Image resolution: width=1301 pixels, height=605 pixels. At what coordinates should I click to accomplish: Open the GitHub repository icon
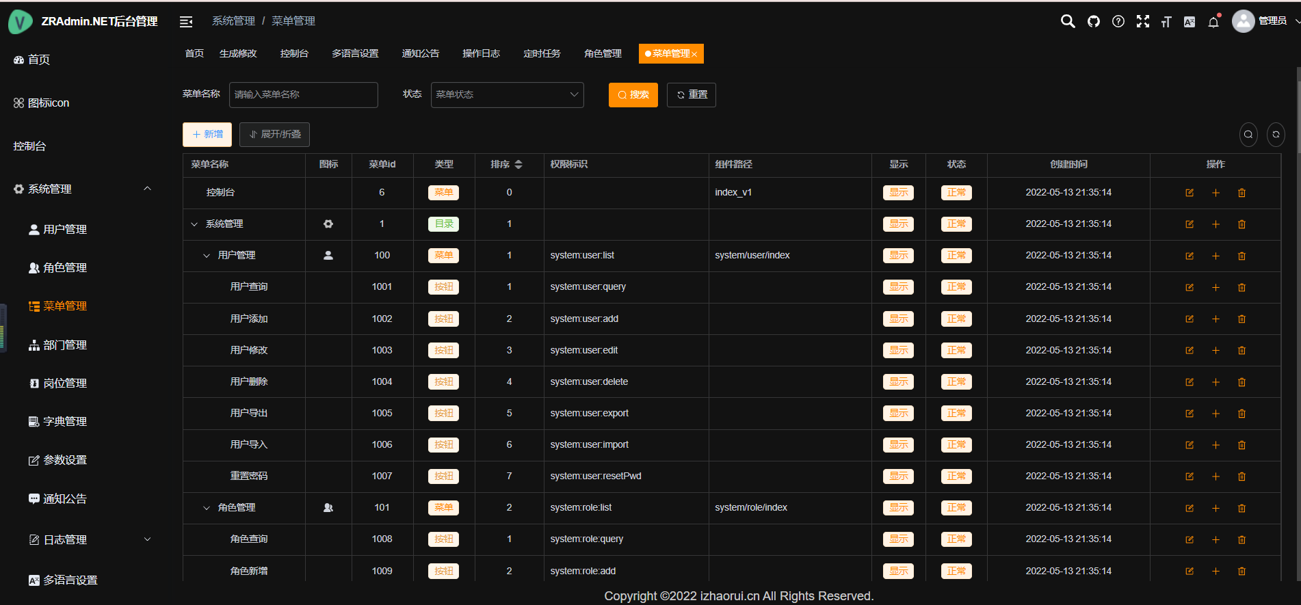tap(1093, 21)
